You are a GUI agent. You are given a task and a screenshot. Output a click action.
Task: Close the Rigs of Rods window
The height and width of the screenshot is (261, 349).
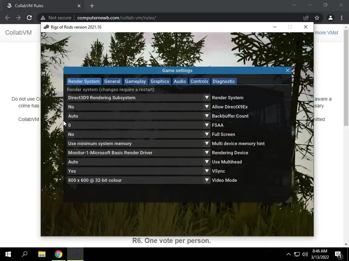306,27
